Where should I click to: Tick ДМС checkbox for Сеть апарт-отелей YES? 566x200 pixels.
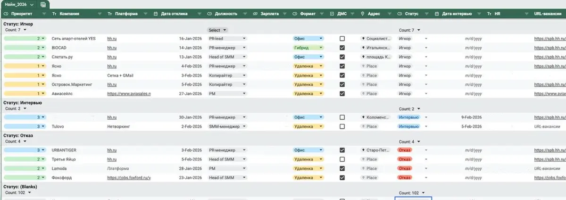[x=342, y=39]
